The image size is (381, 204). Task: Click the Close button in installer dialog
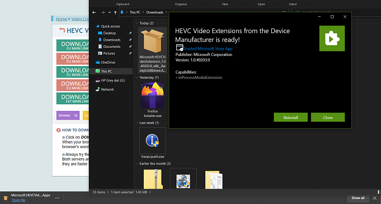pyautogui.click(x=328, y=118)
